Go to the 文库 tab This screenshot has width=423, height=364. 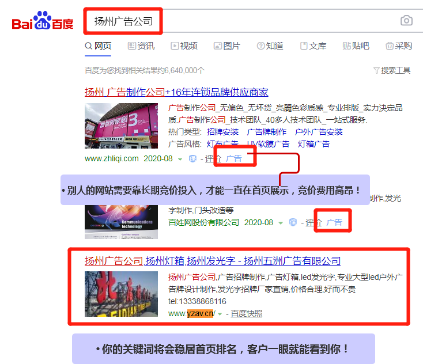(313, 46)
